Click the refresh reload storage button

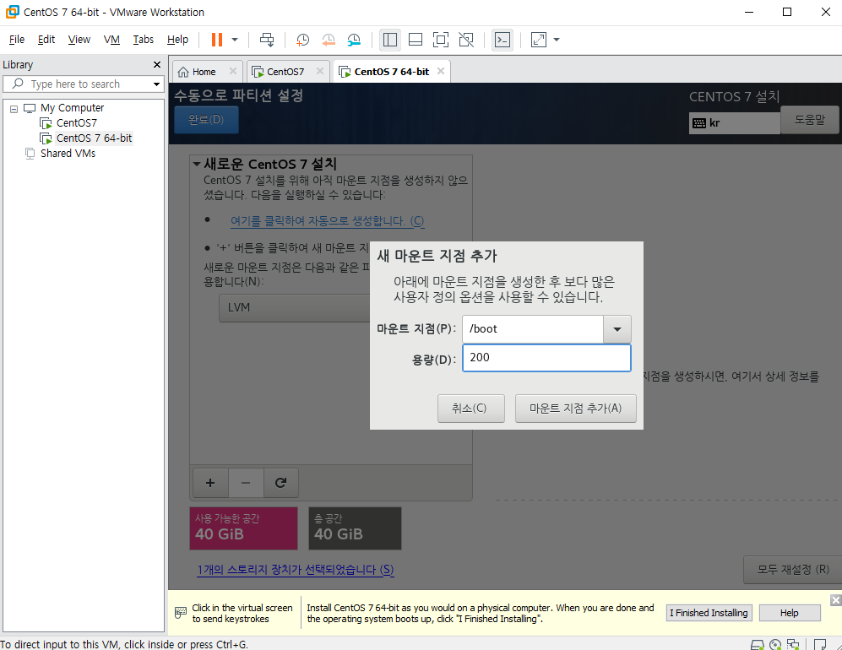pyautogui.click(x=281, y=483)
